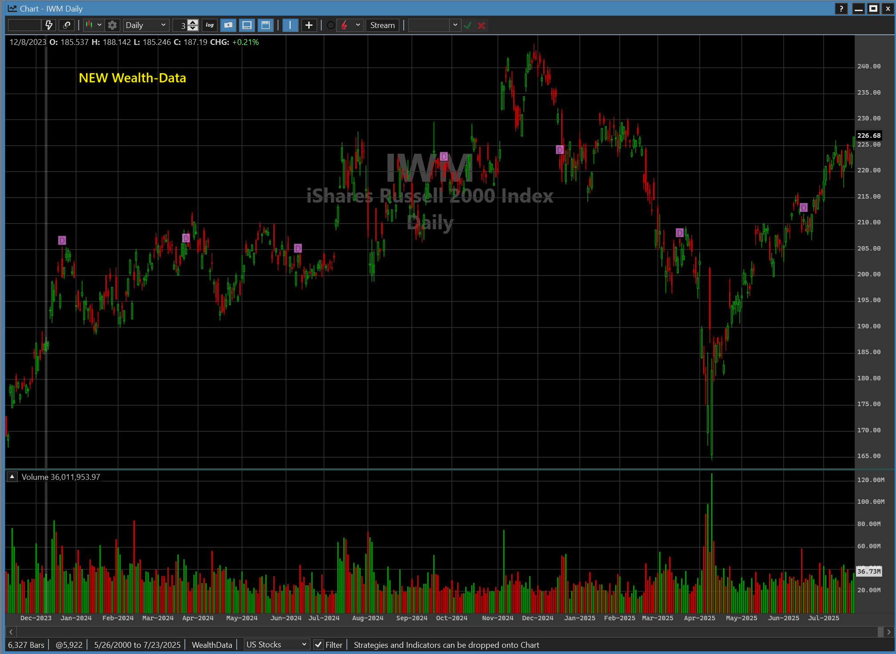Screen dimensions: 896x654
Task: Click the green checkmark apply icon
Action: (468, 25)
